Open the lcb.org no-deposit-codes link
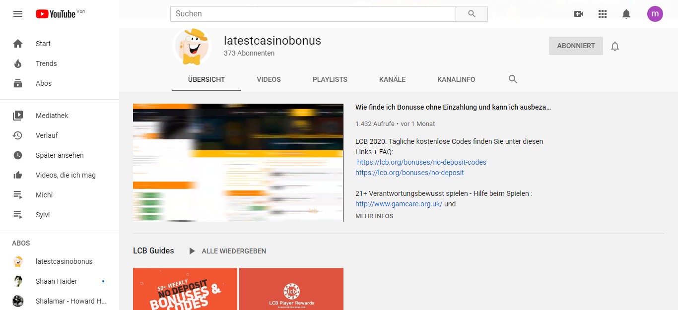The width and height of the screenshot is (678, 310). pyautogui.click(x=422, y=162)
